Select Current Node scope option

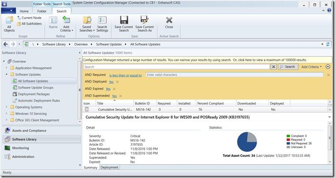(x=30, y=18)
